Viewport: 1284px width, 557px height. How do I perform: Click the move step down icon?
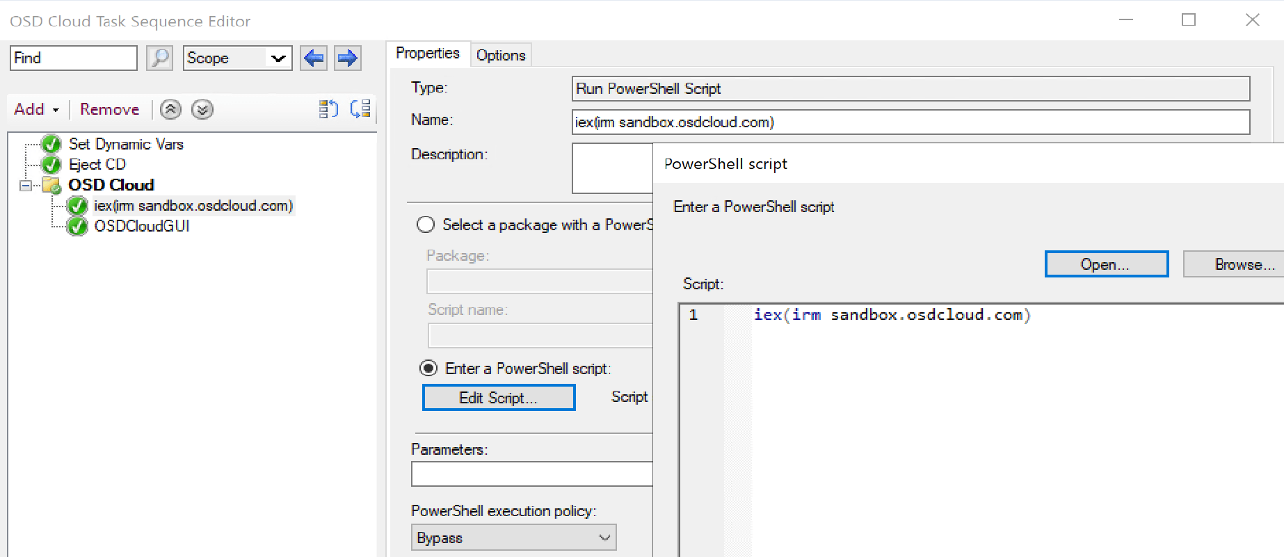(x=202, y=109)
